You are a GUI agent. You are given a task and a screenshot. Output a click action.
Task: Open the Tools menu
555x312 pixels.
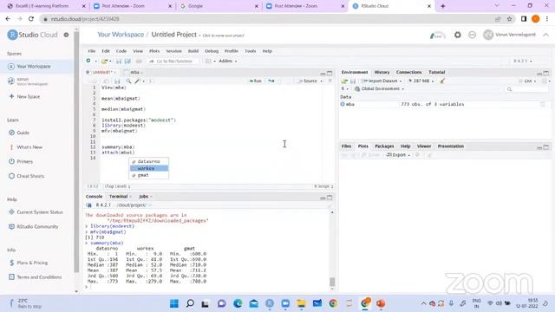251,51
